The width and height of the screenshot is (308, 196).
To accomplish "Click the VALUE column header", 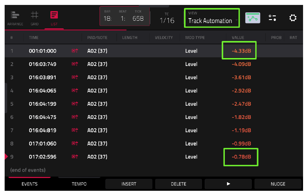I will (238, 38).
